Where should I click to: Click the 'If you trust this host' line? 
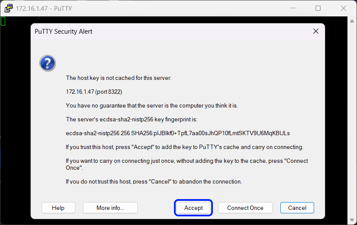coord(184,147)
